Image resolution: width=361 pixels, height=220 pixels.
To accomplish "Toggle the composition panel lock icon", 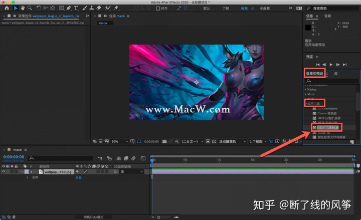I will click(105, 16).
